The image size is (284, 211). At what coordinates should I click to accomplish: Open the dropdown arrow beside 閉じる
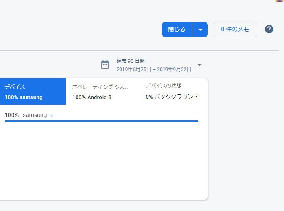click(200, 30)
